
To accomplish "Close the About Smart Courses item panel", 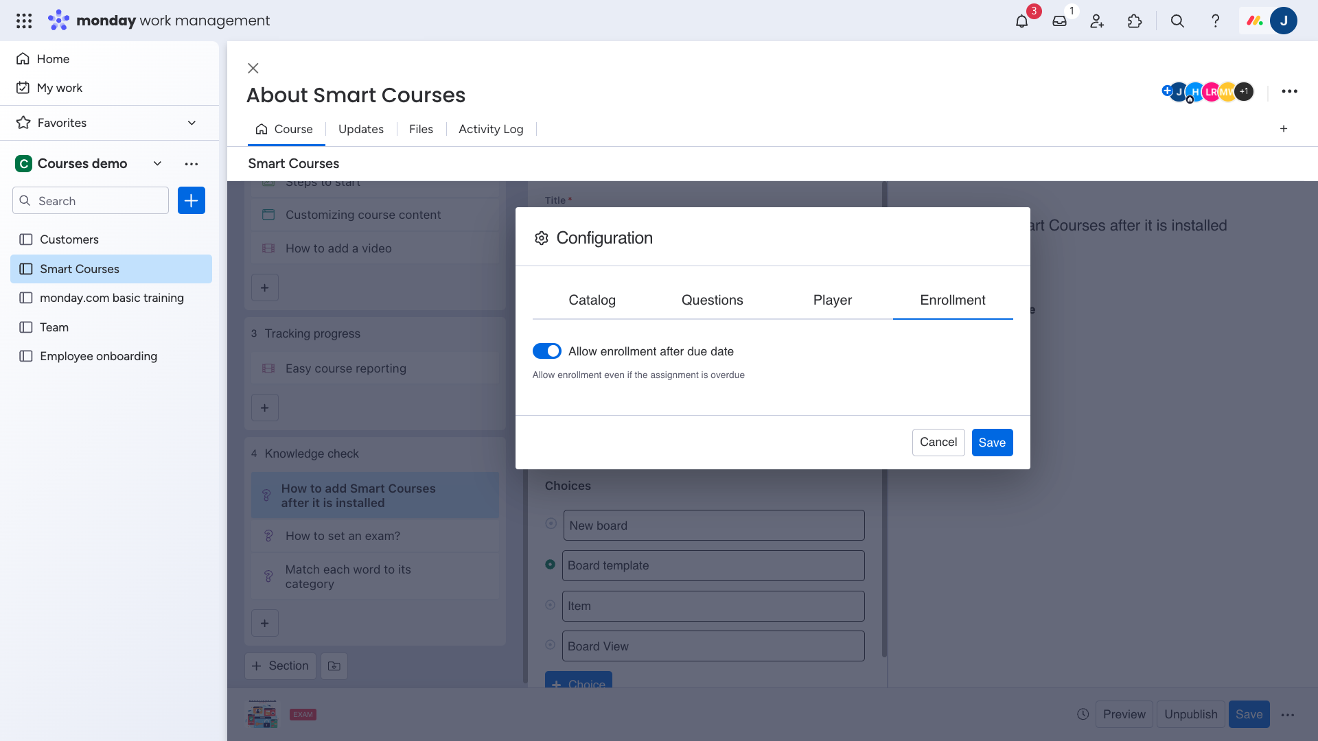I will [x=253, y=68].
